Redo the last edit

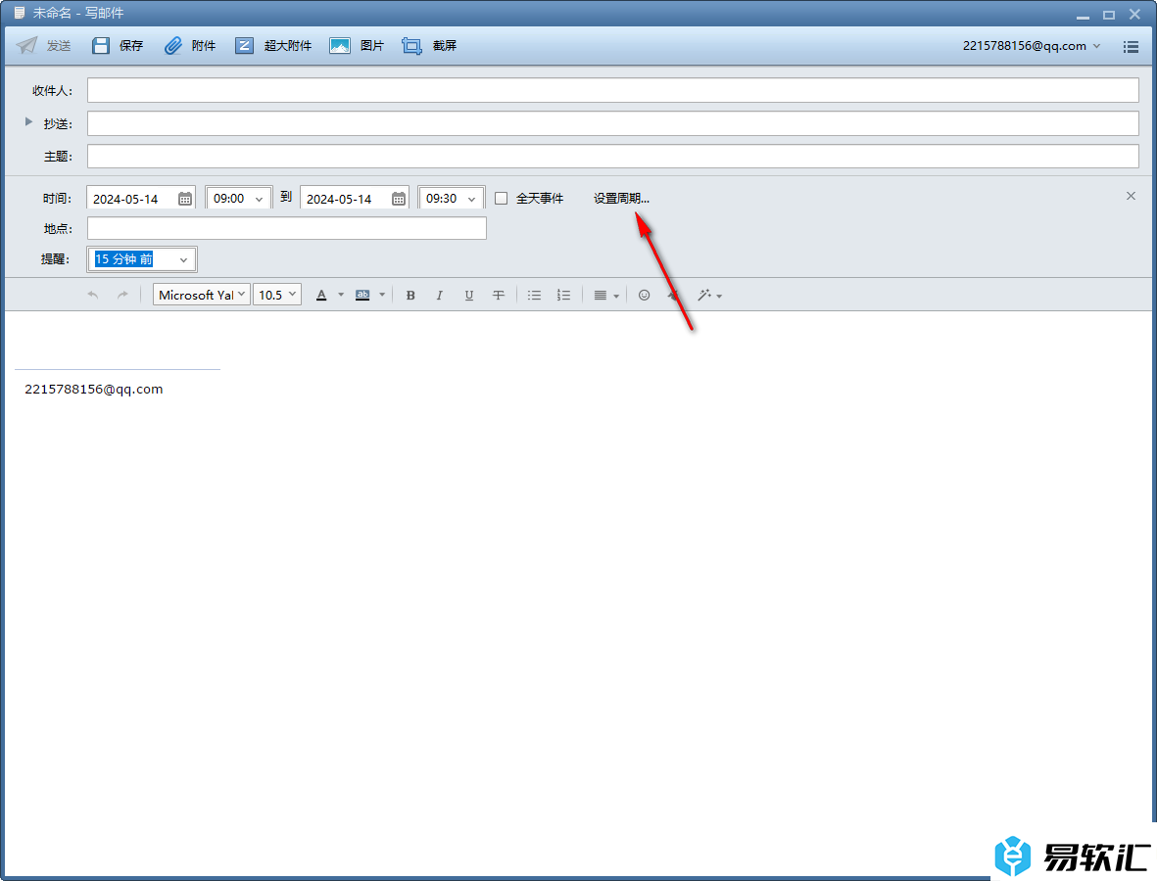[x=122, y=295]
